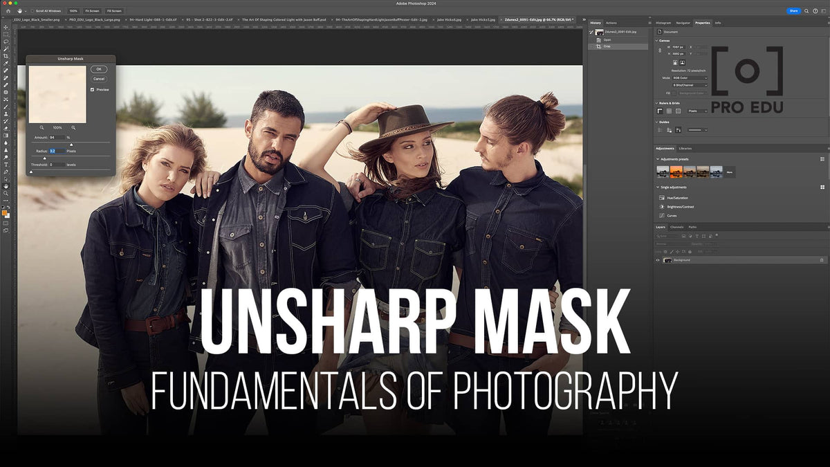Image resolution: width=830 pixels, height=467 pixels.
Task: Open the search icon next to Share
Action: [806, 11]
